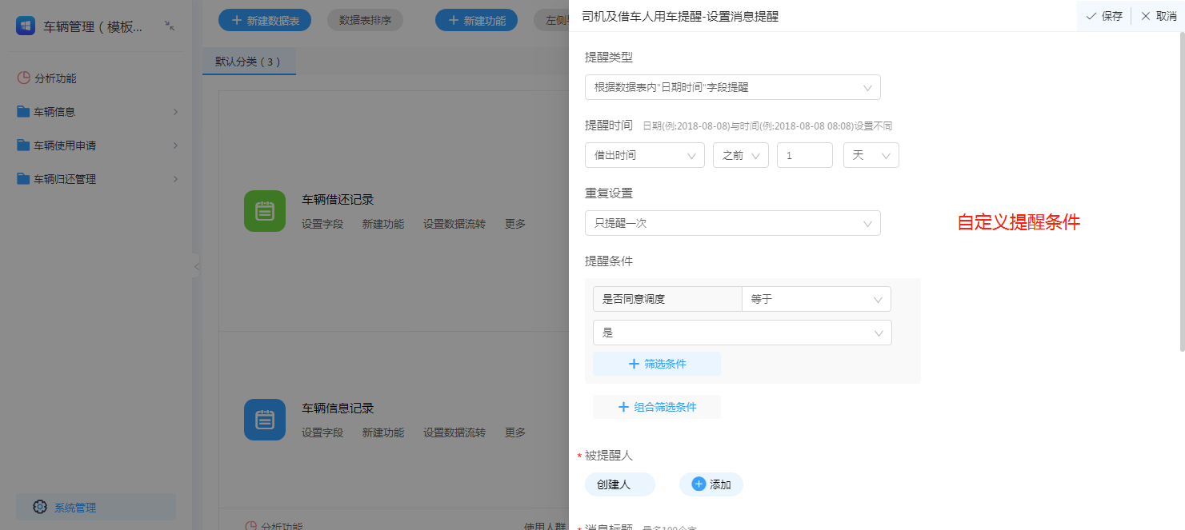Click 更多 under 车辆借还记录
Screen dimensions: 1185x530
515,224
